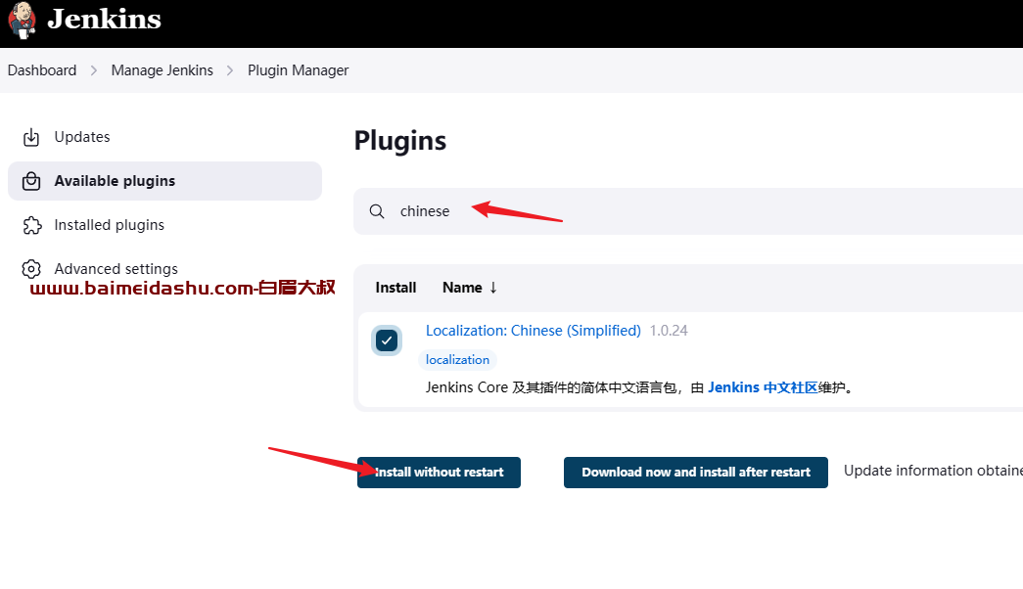1023x589 pixels.
Task: Open the Updates sidebar item
Action: 164,137
